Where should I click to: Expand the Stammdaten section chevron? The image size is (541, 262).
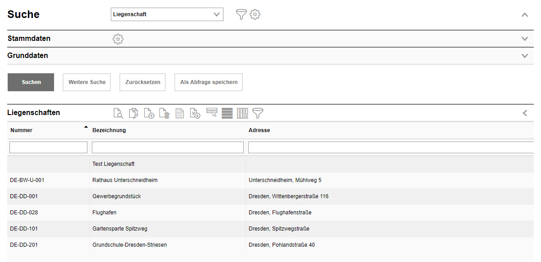click(x=524, y=39)
